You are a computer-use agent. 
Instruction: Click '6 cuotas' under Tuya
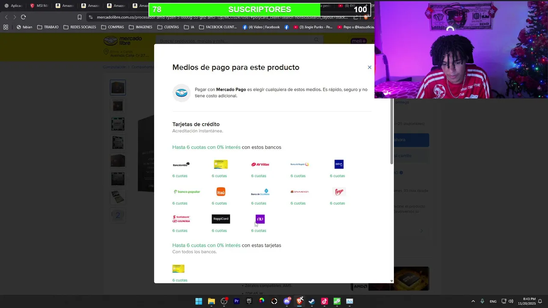(337, 203)
